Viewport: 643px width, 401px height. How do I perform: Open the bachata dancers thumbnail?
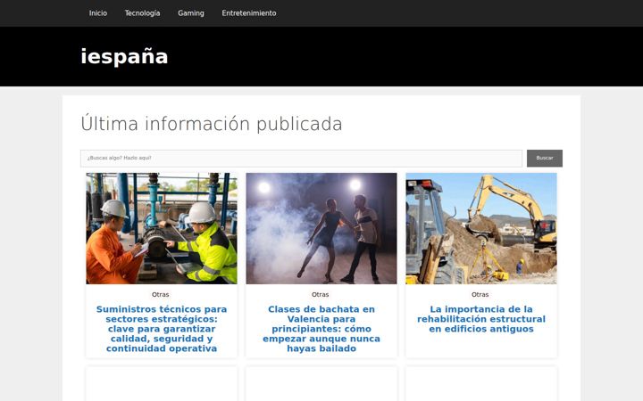click(321, 228)
